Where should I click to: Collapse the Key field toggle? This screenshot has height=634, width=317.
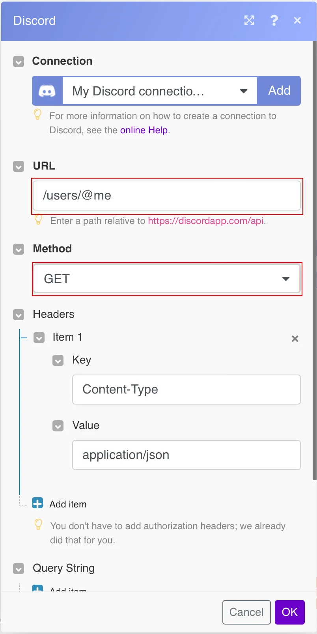[58, 360]
